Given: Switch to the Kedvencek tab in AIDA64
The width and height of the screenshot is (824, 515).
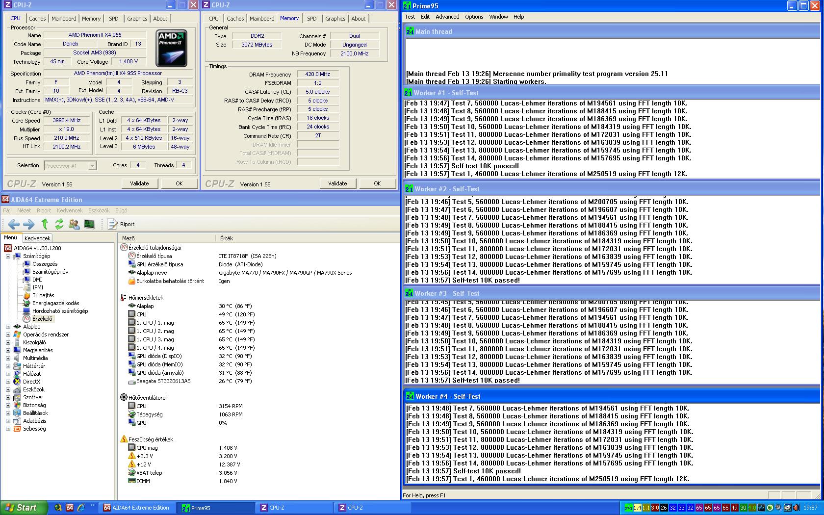Looking at the screenshot, I should tap(38, 238).
